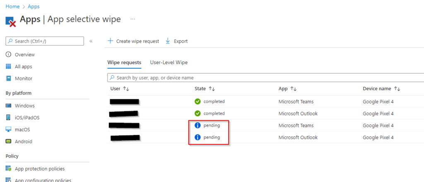Open the ellipsis more options menu

click(x=132, y=19)
